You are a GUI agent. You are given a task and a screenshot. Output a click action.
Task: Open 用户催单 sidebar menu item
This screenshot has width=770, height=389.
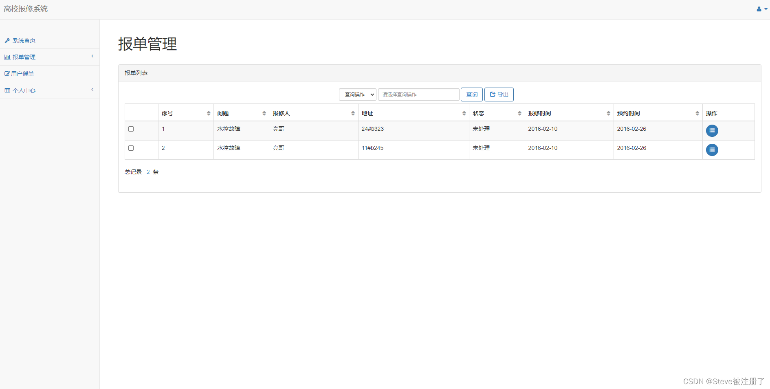tap(50, 74)
